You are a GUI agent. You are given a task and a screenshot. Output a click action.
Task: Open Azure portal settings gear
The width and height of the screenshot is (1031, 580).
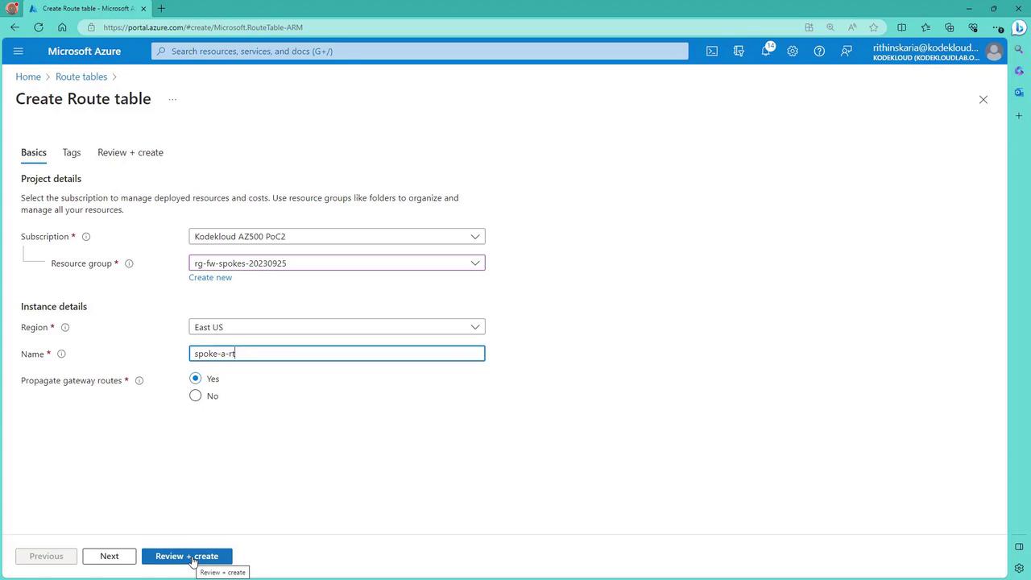pyautogui.click(x=793, y=52)
